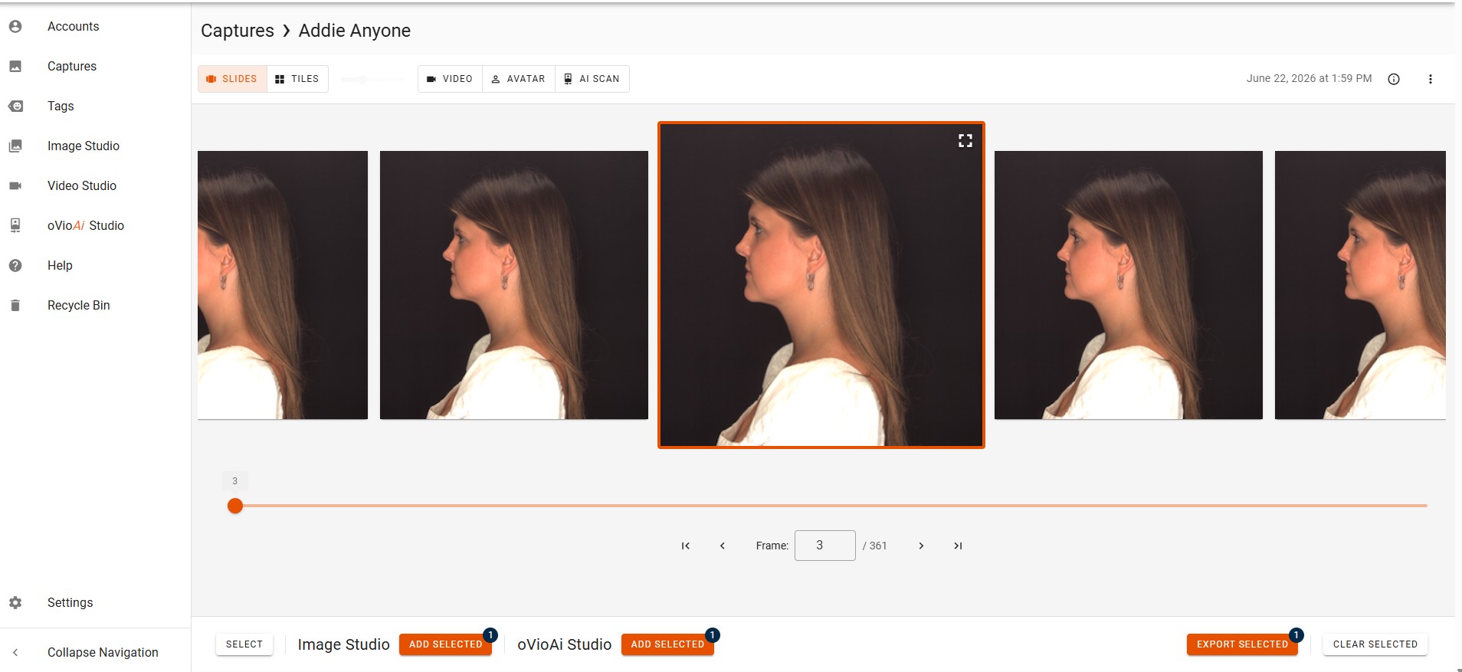
Task: Click the thumbnail size slider in toolbar
Action: (x=372, y=79)
